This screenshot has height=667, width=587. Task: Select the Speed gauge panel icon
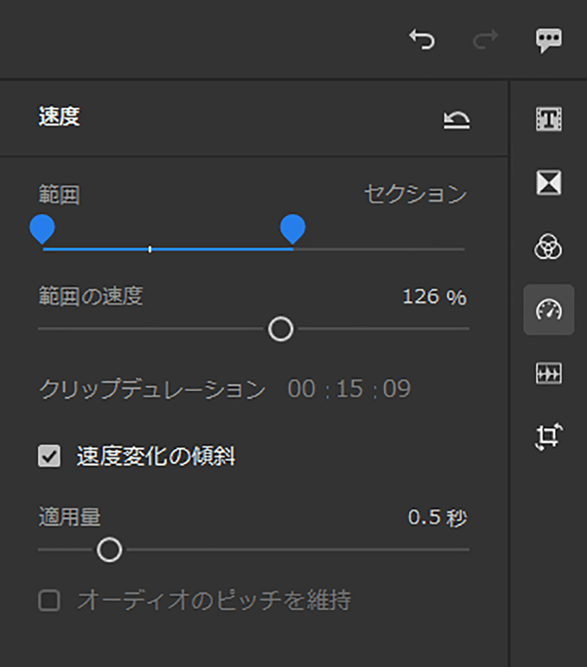[549, 309]
